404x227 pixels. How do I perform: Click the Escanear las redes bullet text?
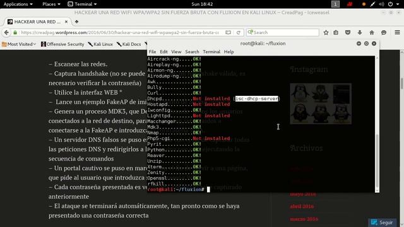pyautogui.click(x=78, y=64)
